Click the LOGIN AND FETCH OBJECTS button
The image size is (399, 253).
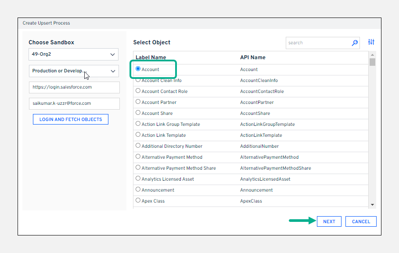[70, 119]
